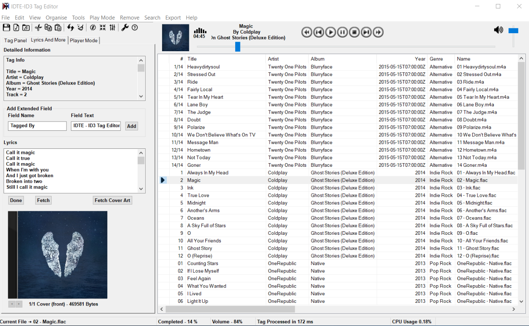Click the rewind playback button

307,32
